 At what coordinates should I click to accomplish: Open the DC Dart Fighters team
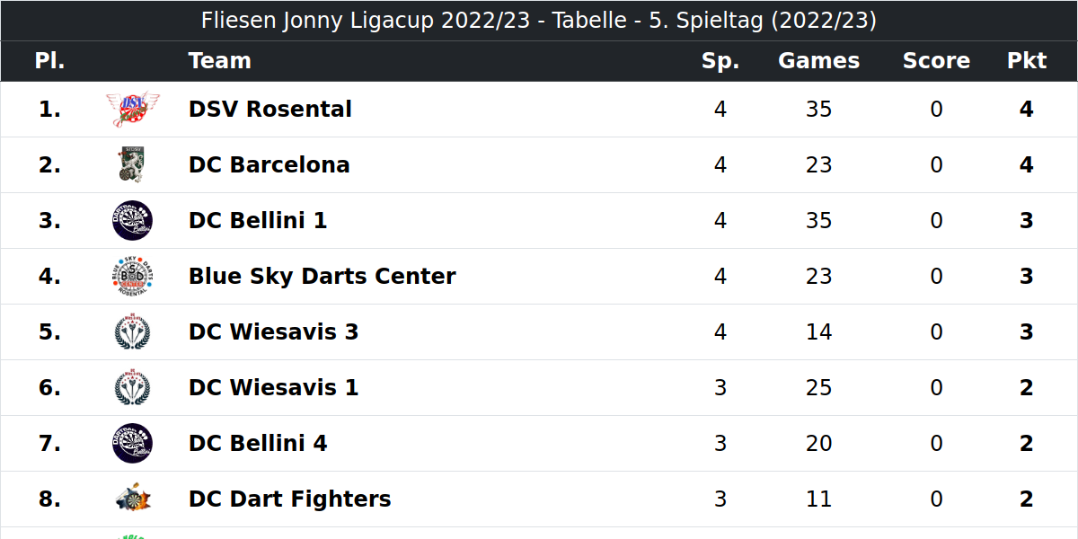(x=290, y=499)
